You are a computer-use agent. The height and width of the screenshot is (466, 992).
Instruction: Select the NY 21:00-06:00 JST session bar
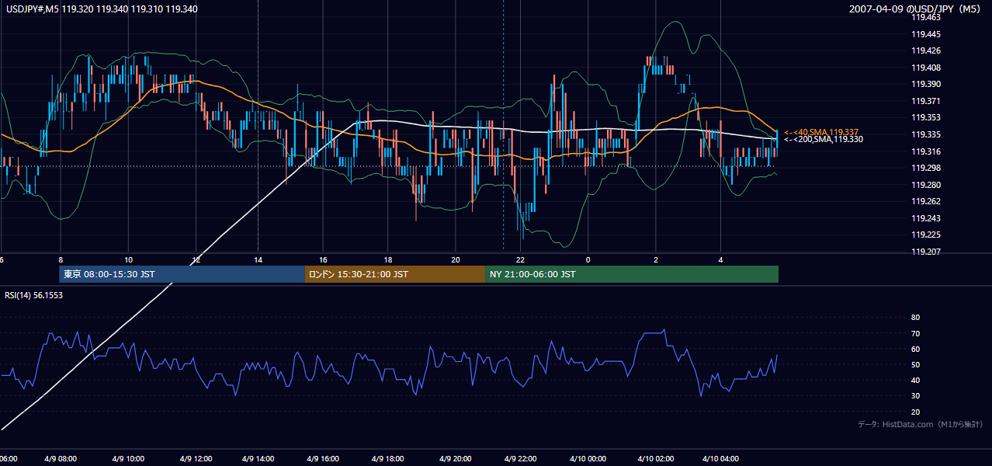point(632,274)
